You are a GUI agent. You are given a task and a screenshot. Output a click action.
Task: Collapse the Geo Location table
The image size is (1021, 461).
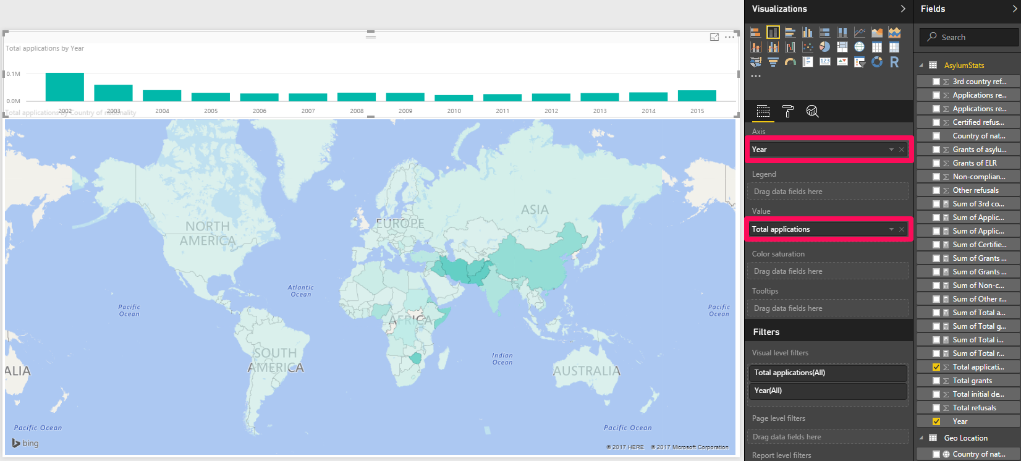921,438
